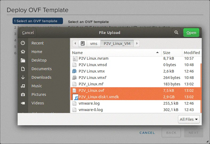Click the path bar left arrow
Viewport: 210px width, 144px height.
pyautogui.click(x=75, y=43)
